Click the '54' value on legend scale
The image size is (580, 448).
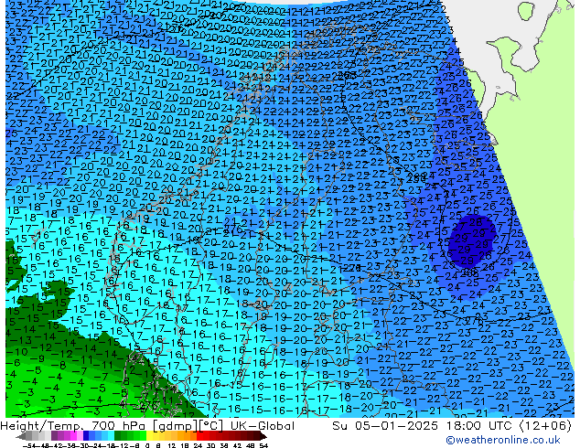coord(263,445)
